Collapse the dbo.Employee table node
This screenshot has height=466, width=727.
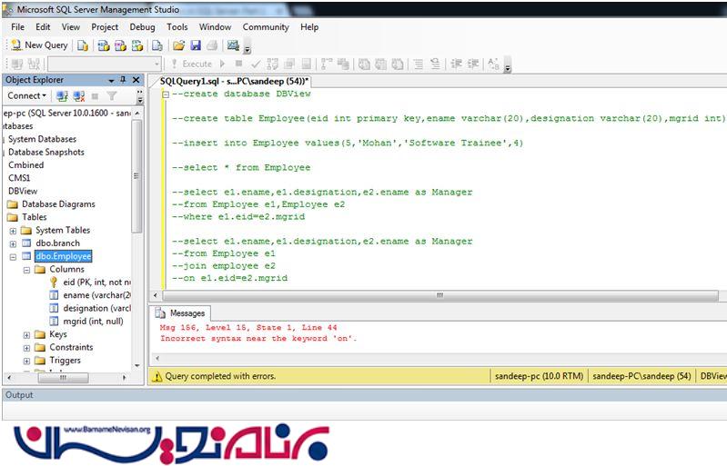tap(13, 257)
